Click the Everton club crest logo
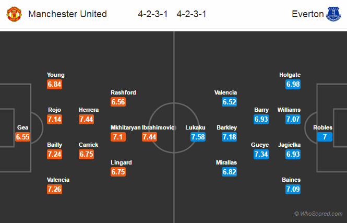The height and width of the screenshot is (223, 347). tap(333, 14)
